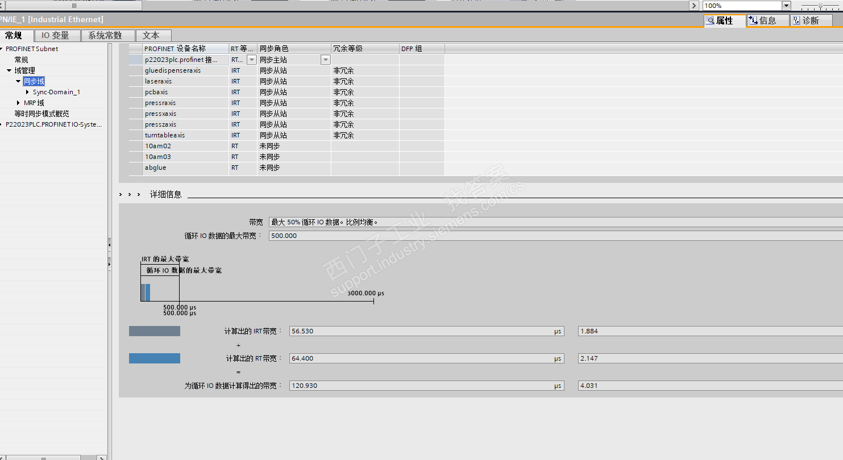Screen dimensions: 843x460
Task: Select the laseraxis device cell
Action: [185, 81]
